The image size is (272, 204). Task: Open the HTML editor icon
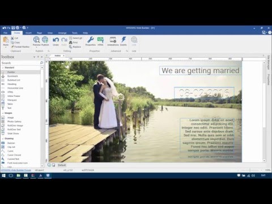tap(100, 40)
